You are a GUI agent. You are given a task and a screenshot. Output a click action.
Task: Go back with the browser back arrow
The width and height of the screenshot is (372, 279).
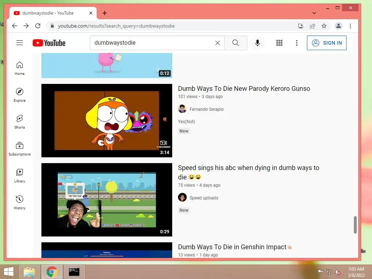(15, 26)
